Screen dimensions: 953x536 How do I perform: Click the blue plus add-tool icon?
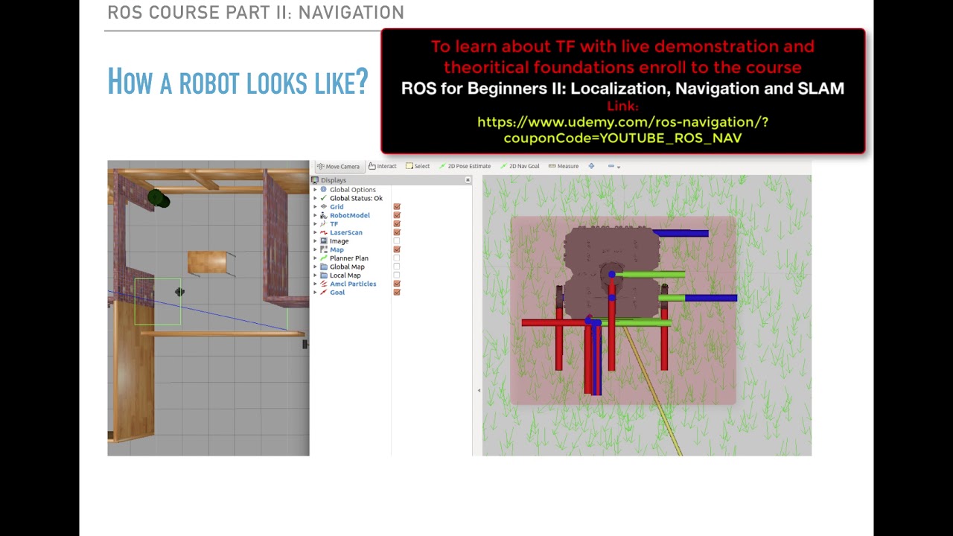coord(591,166)
